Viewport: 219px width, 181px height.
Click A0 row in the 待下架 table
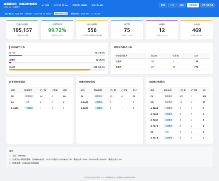pos(40,102)
